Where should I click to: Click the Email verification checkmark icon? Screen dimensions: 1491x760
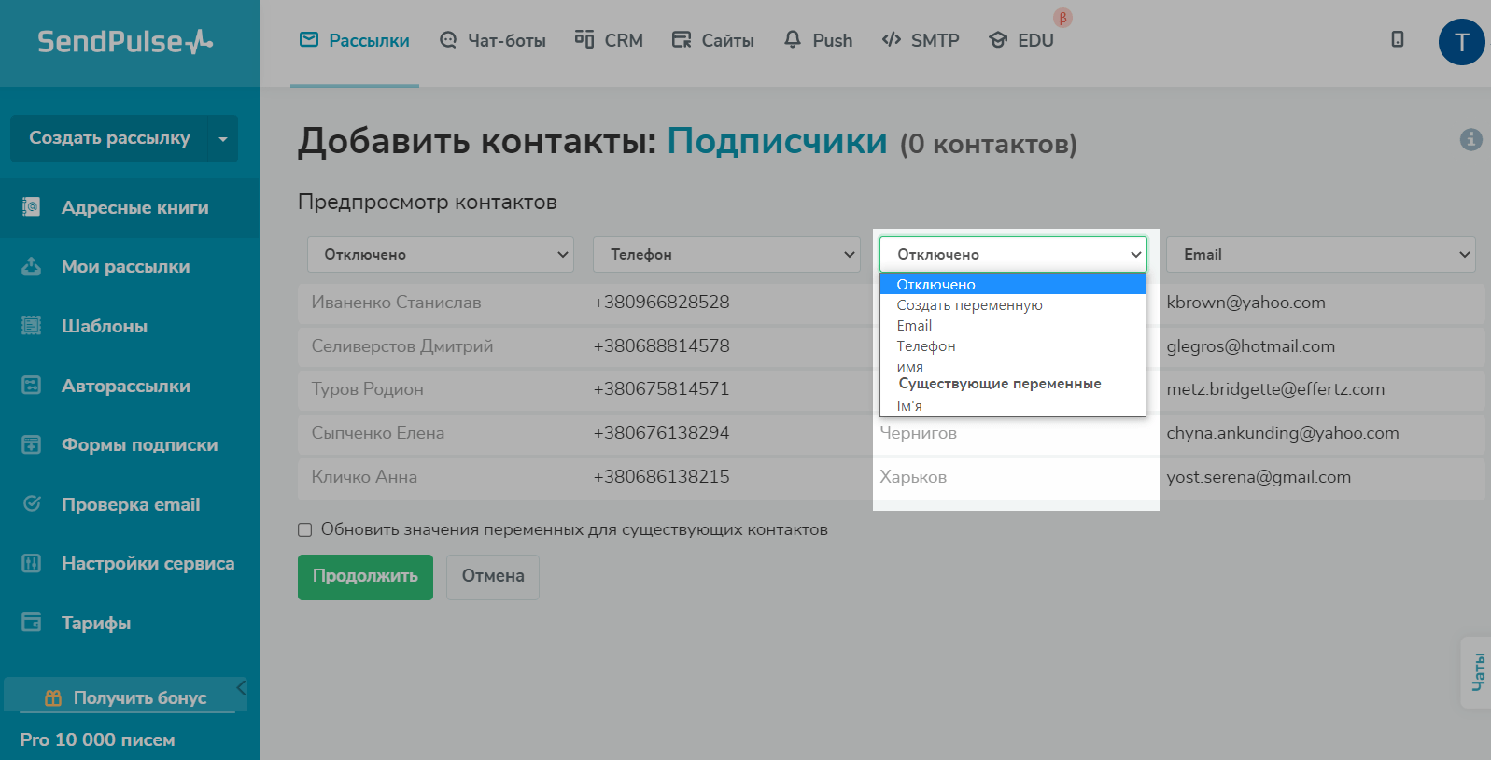pyautogui.click(x=31, y=504)
